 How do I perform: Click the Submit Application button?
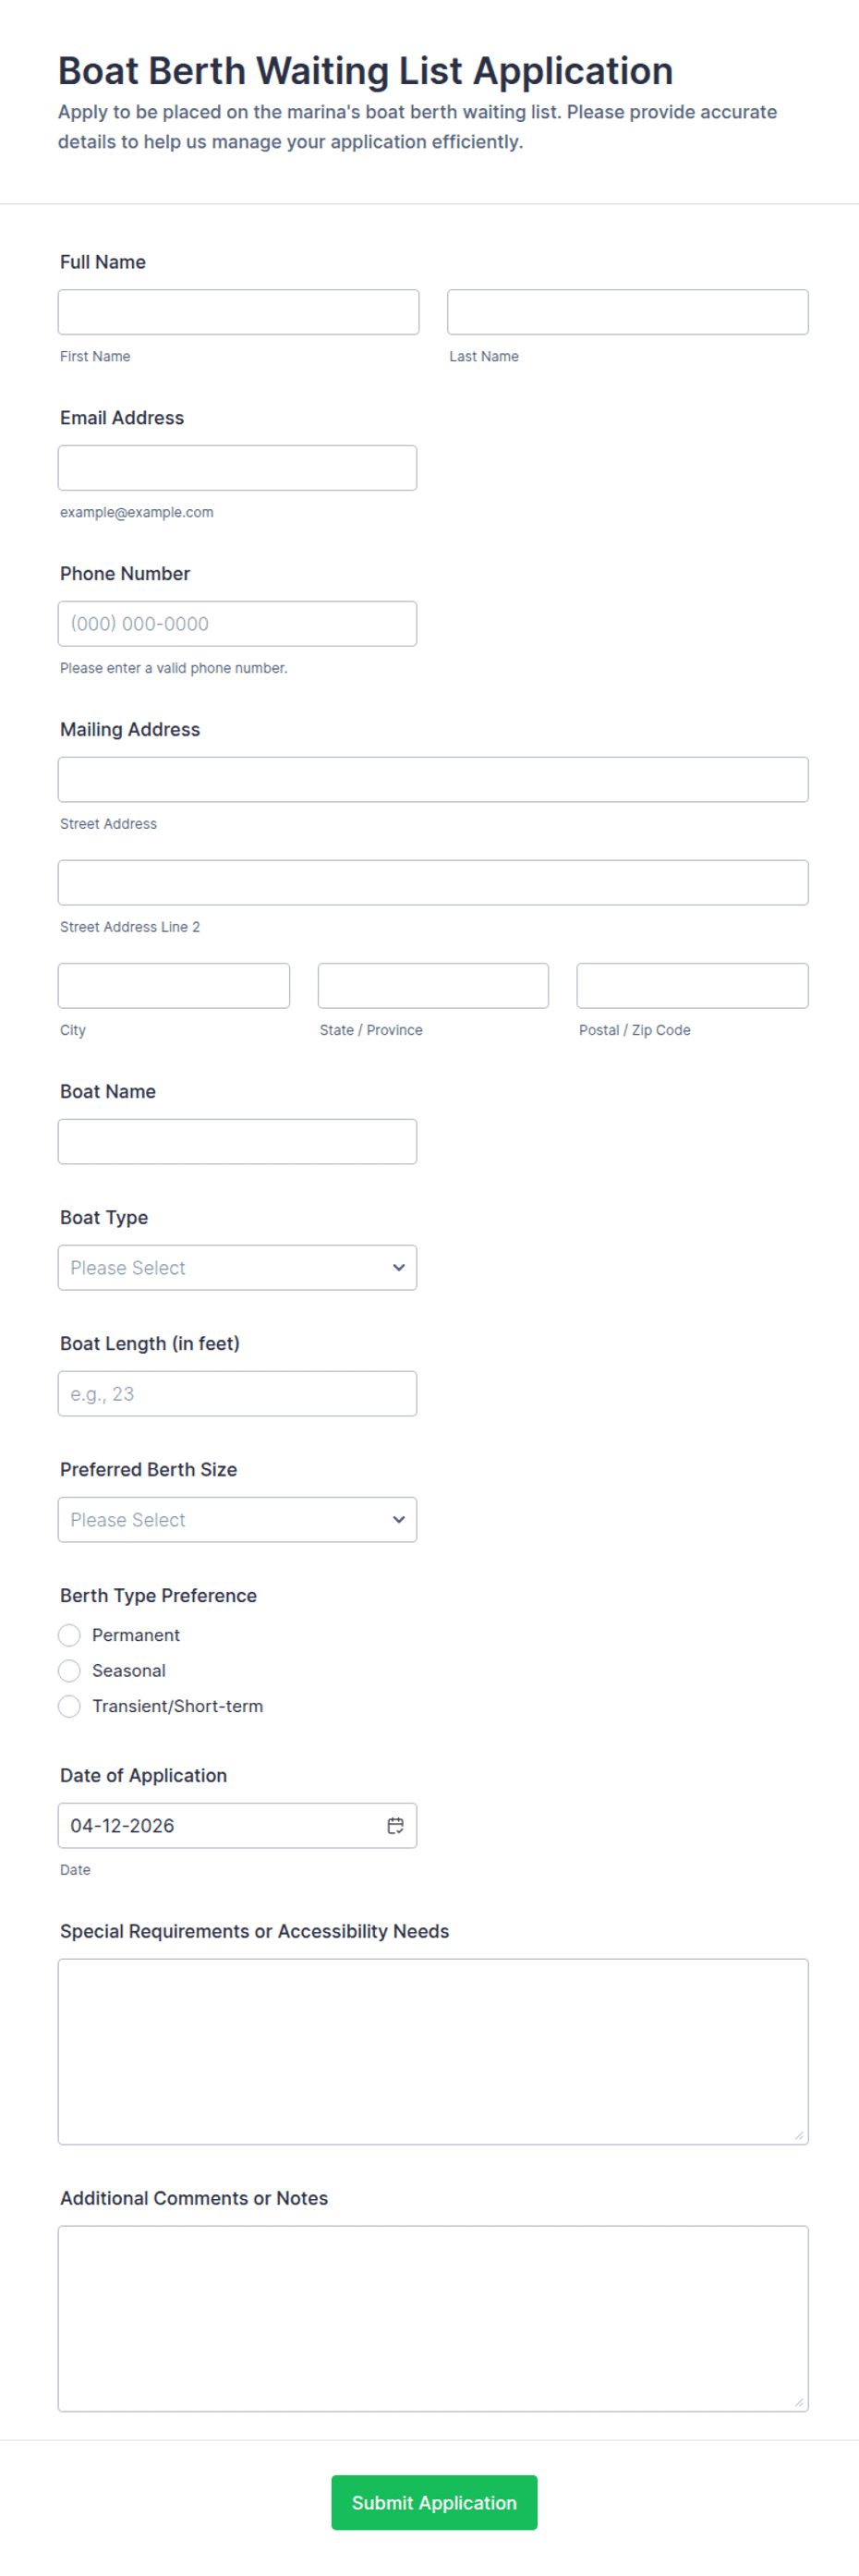click(x=434, y=2502)
